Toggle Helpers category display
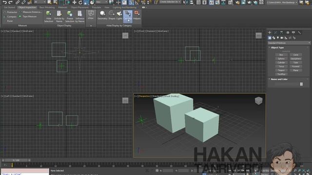The width and height of the screenshot is (312, 175). pos(136,15)
